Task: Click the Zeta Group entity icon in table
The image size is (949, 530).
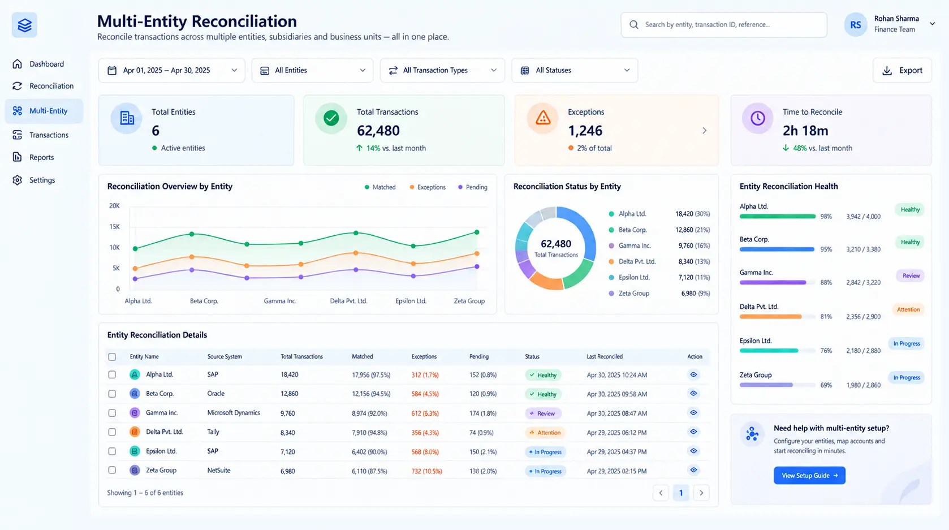Action: [135, 470]
